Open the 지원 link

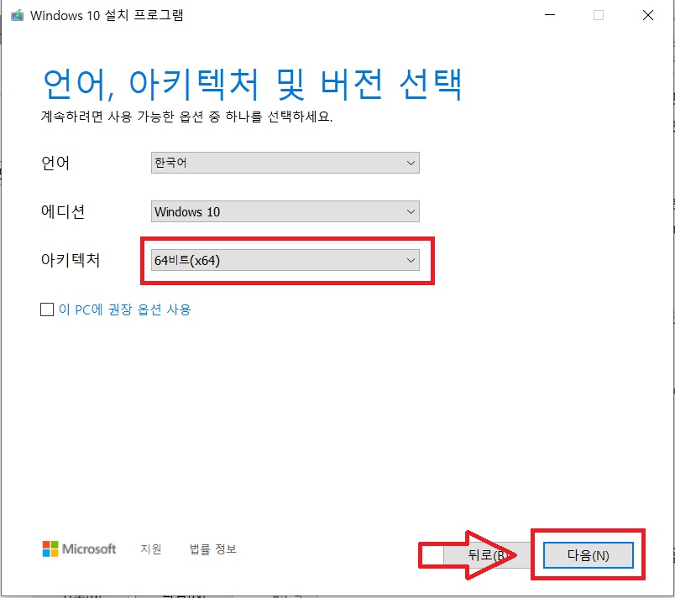point(151,549)
